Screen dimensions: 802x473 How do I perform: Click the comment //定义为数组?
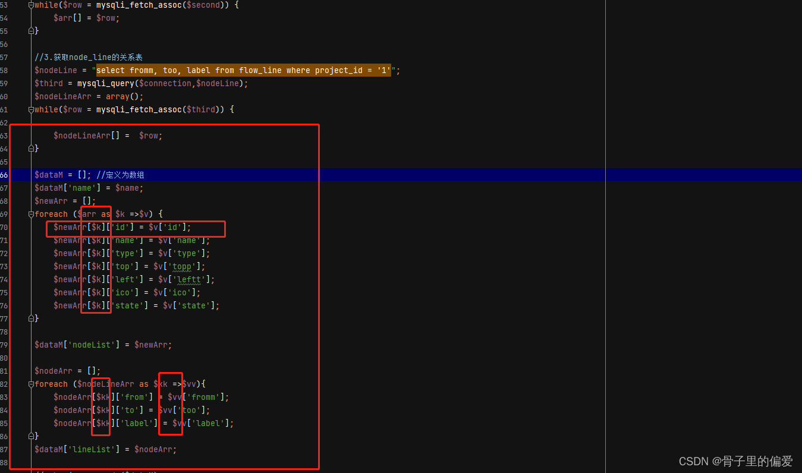click(120, 175)
